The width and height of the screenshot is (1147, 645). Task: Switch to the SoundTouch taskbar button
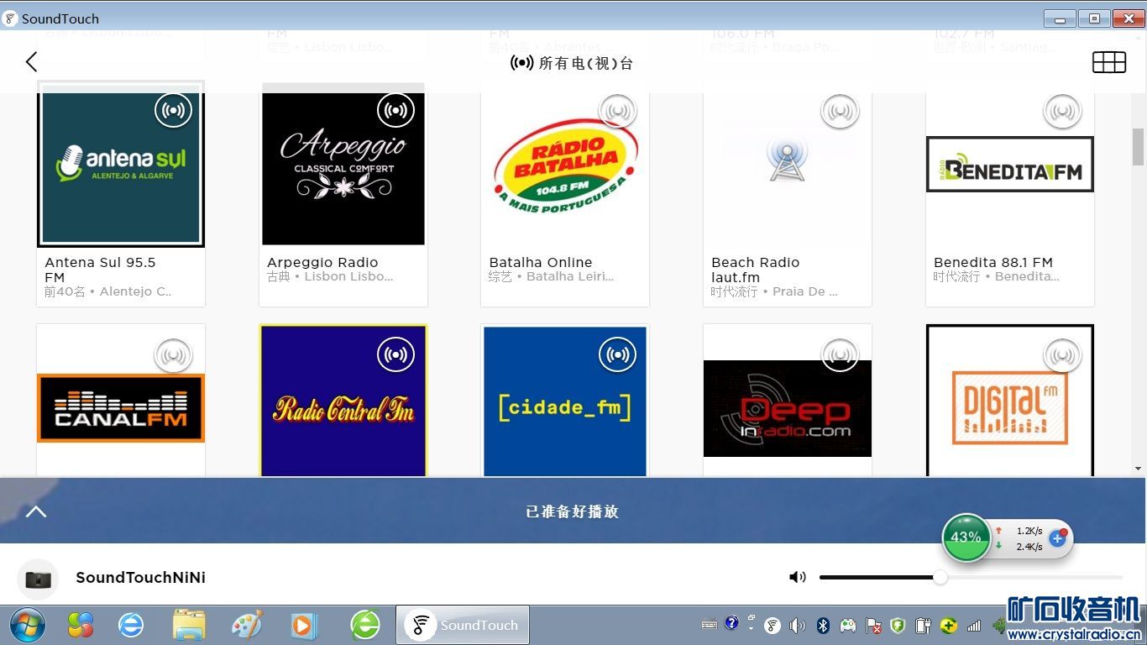463,625
